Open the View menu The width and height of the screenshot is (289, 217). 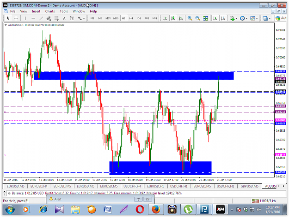click(x=24, y=12)
